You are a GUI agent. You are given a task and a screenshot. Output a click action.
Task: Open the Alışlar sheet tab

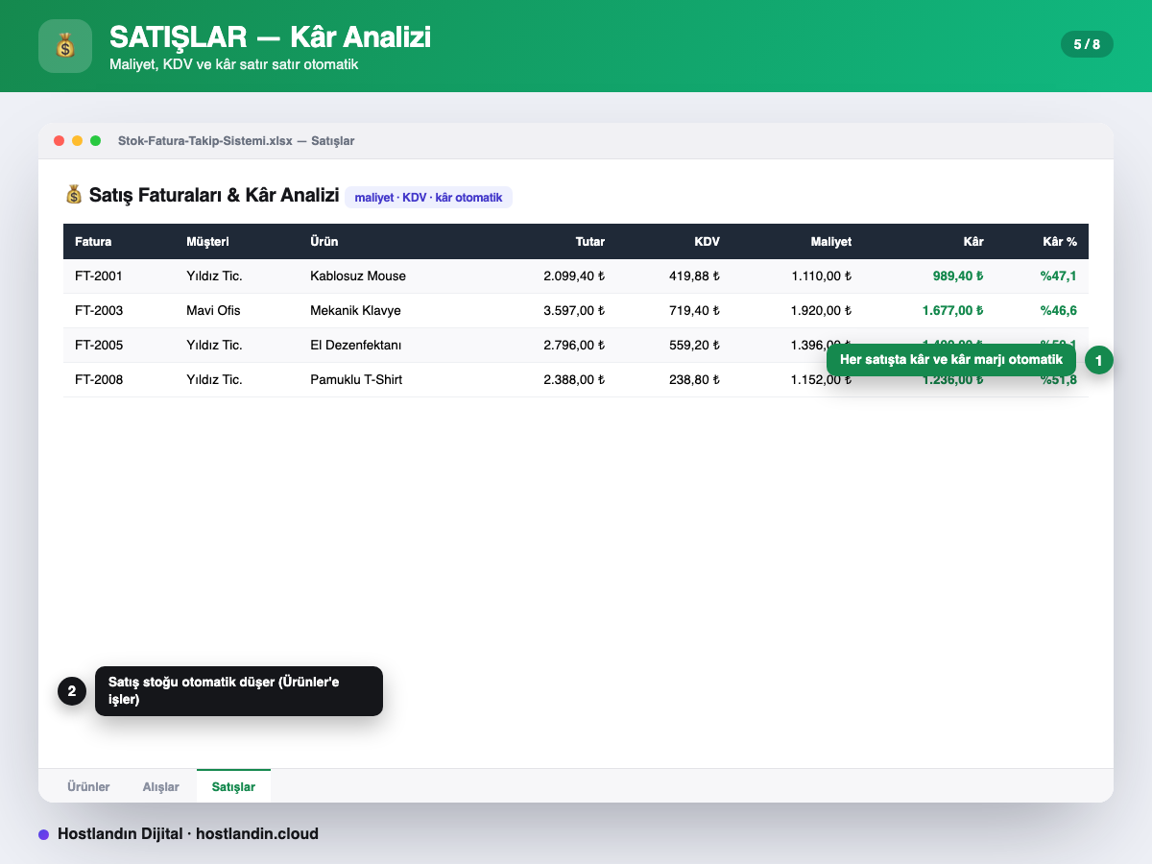[161, 786]
